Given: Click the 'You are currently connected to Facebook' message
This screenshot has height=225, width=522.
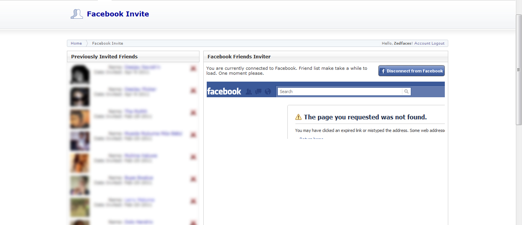Looking at the screenshot, I should (287, 71).
